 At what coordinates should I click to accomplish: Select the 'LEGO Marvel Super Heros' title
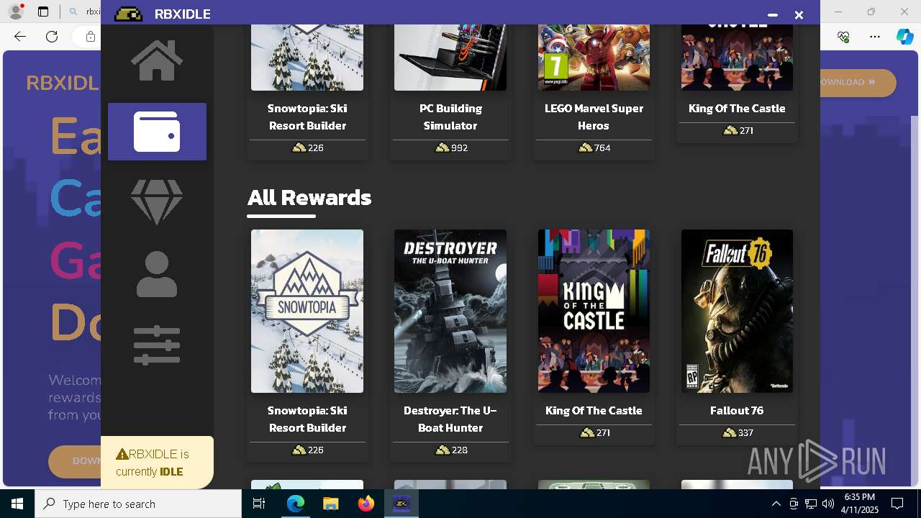[x=594, y=117]
